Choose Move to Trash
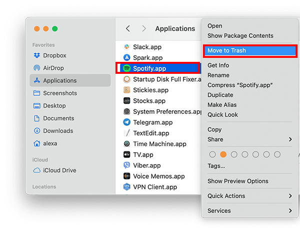The width and height of the screenshot is (300, 228). pyautogui.click(x=250, y=50)
